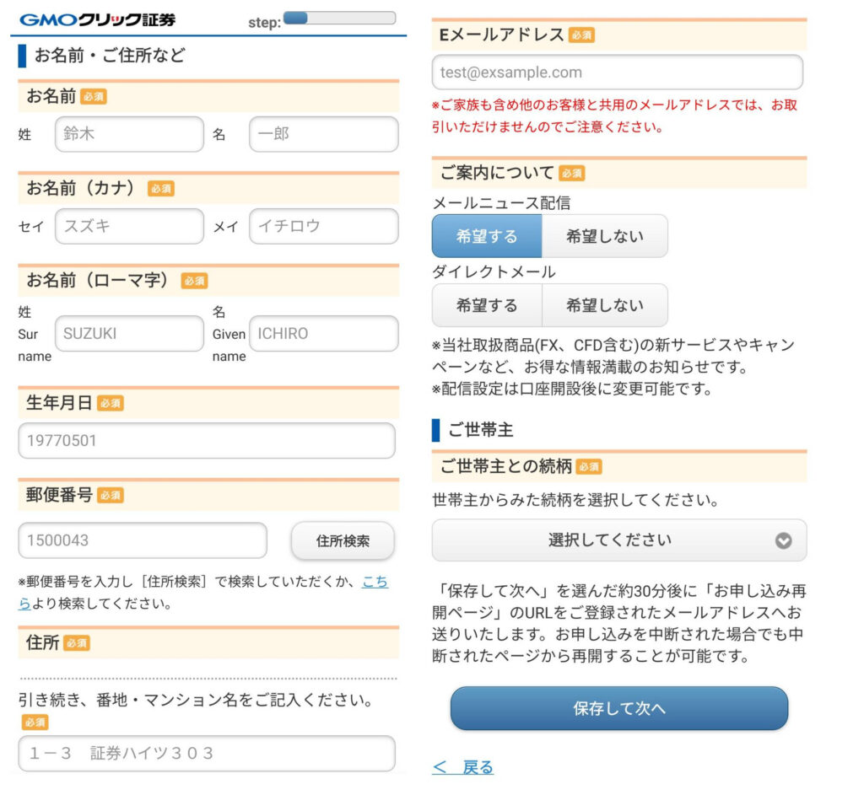
Task: Select 希望しない for メールニュース配信
Action: click(x=605, y=236)
